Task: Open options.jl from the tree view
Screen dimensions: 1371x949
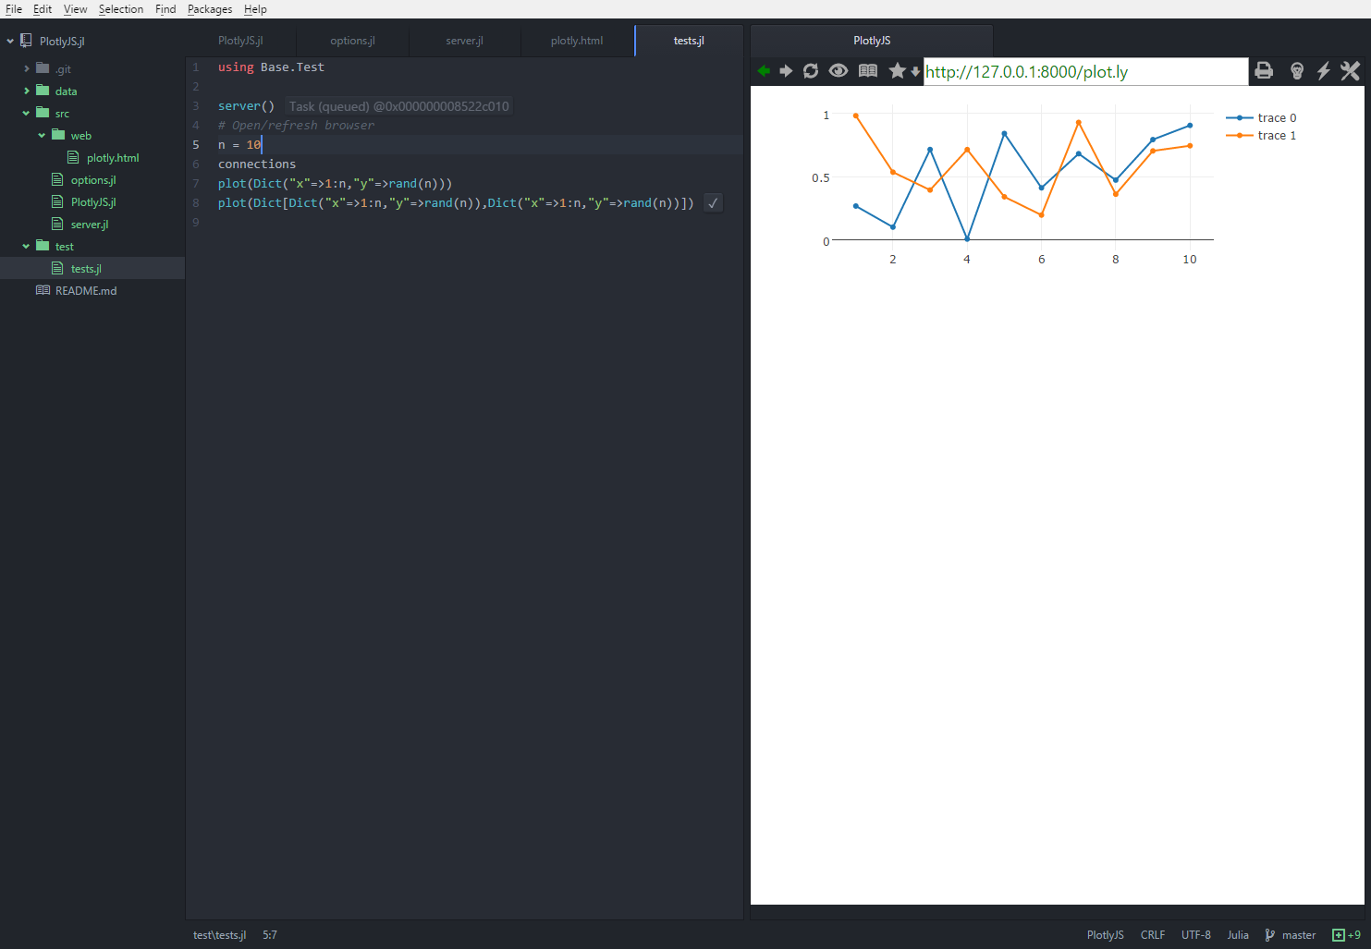Action: (x=93, y=180)
